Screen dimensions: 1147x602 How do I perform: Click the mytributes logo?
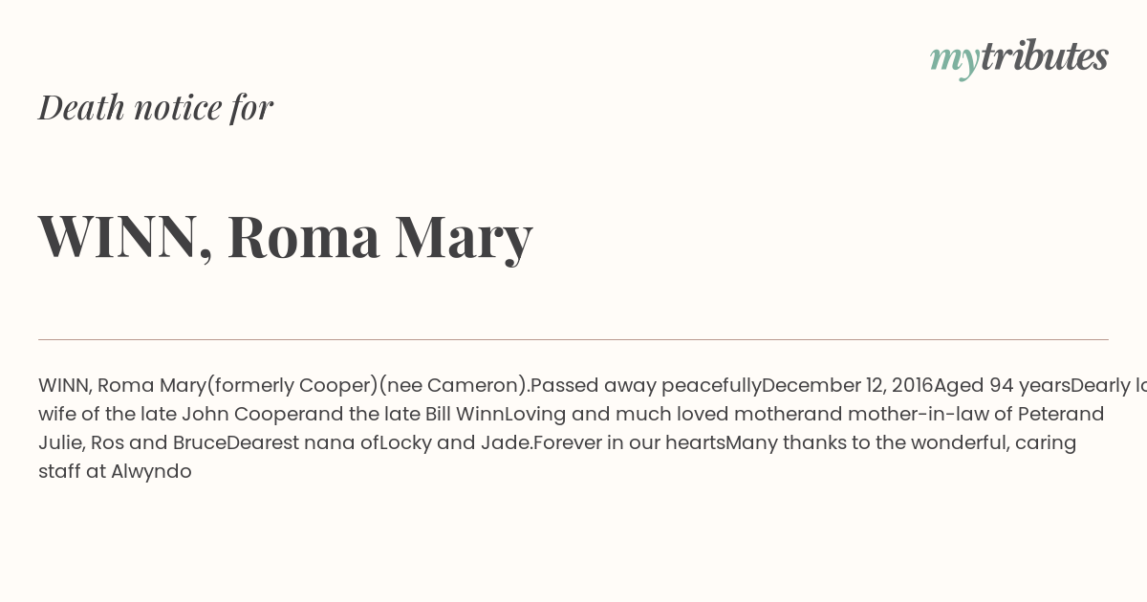coord(1019,58)
